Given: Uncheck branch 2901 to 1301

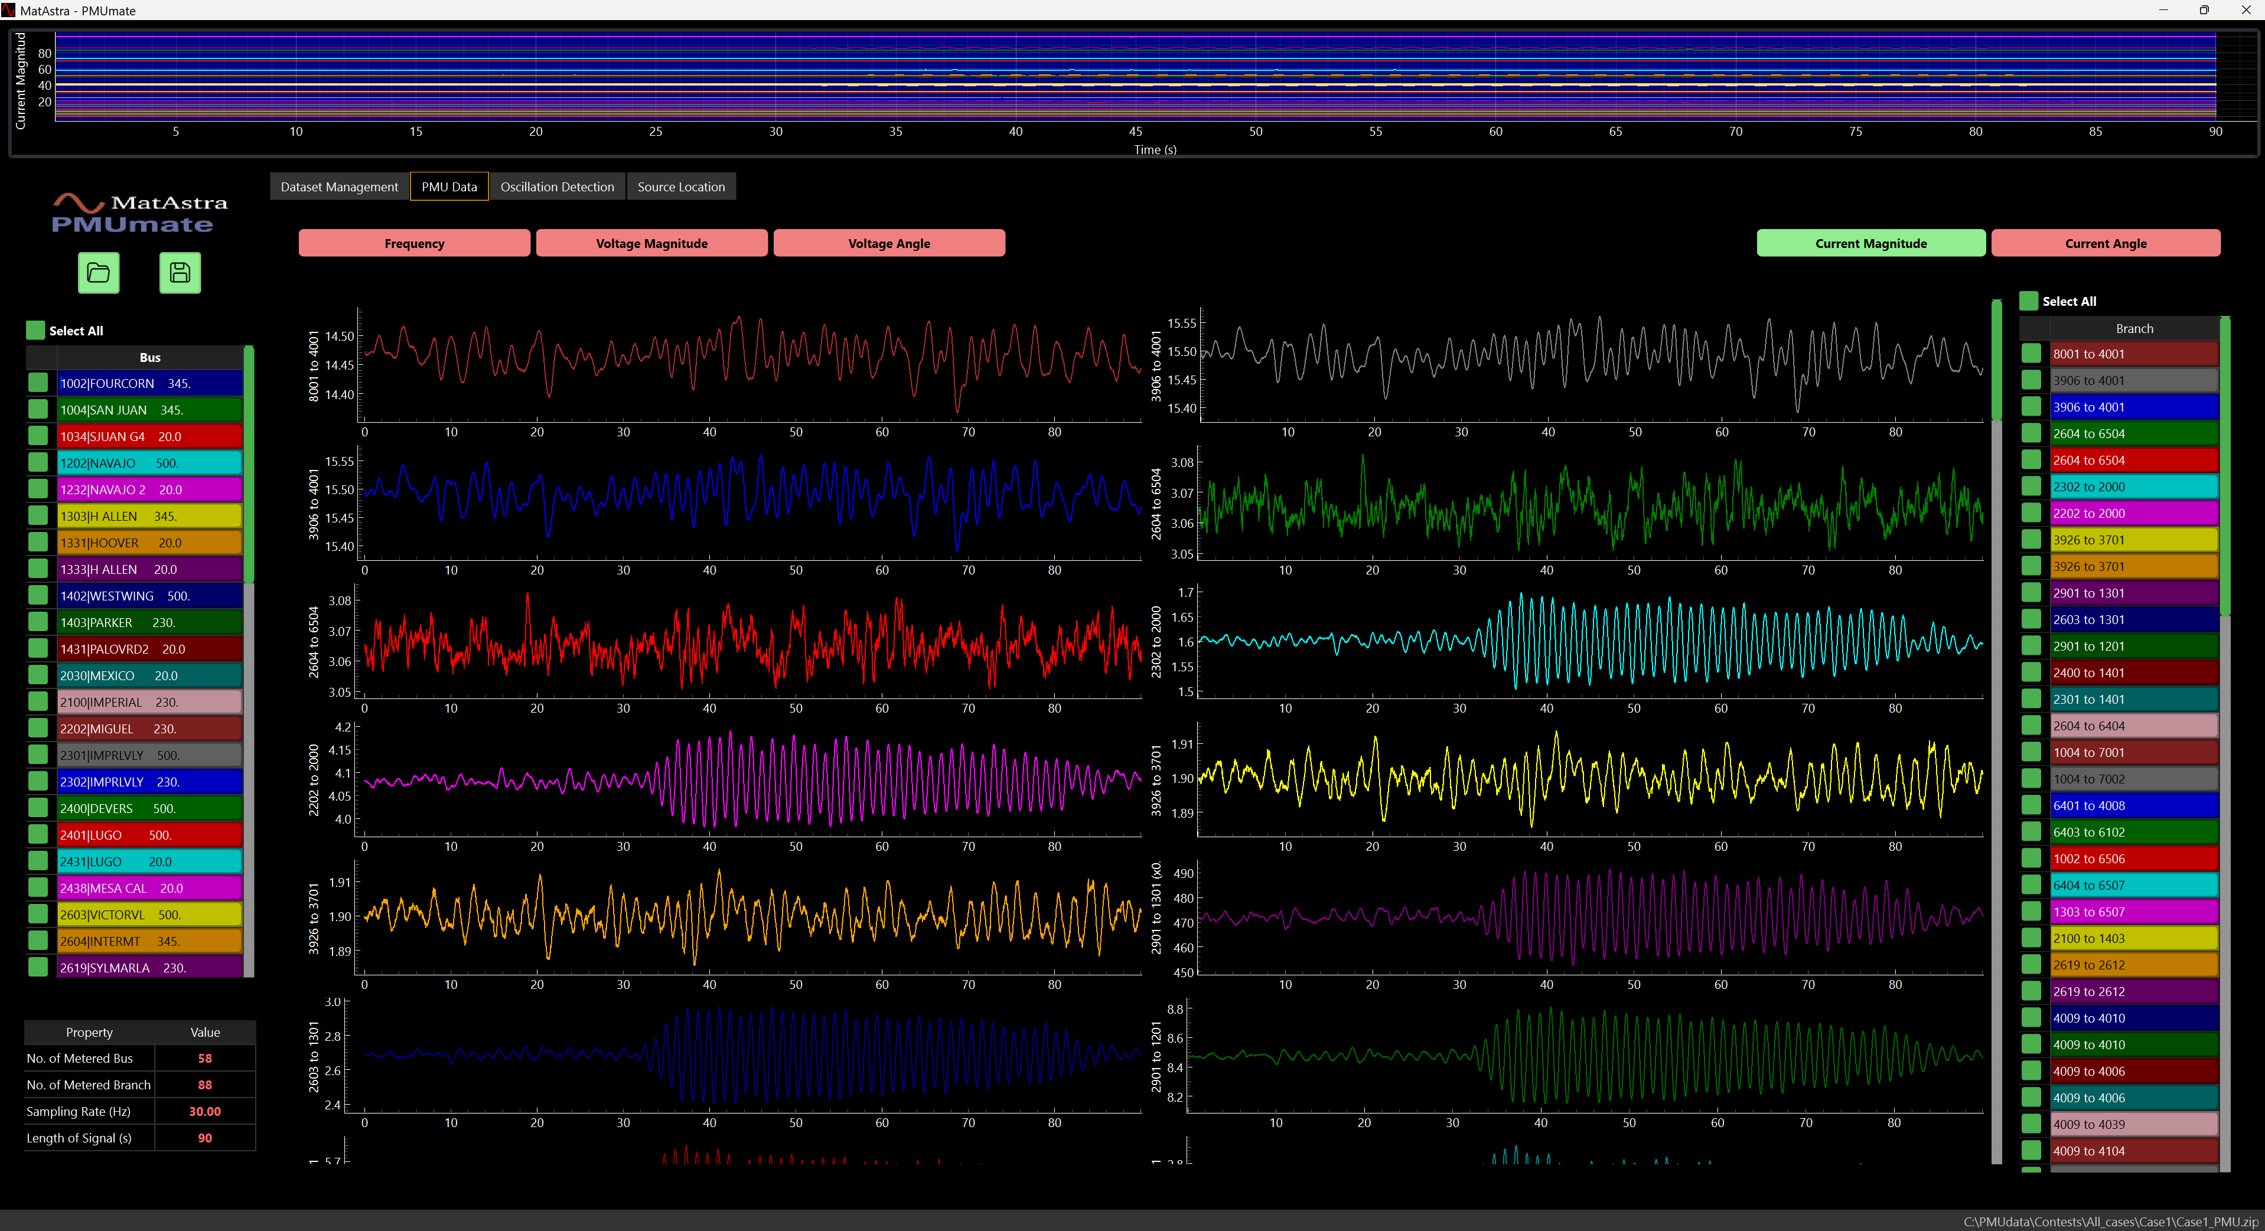Looking at the screenshot, I should [2031, 593].
